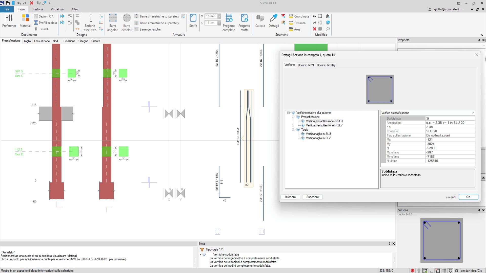Viewport: 486px width, 273px height.
Task: Collapse the Taglio tree node
Action: click(293, 130)
